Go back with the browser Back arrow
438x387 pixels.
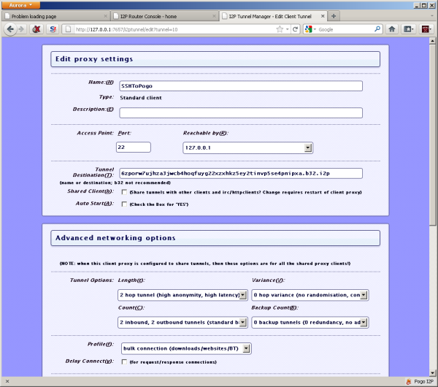pyautogui.click(x=10, y=29)
